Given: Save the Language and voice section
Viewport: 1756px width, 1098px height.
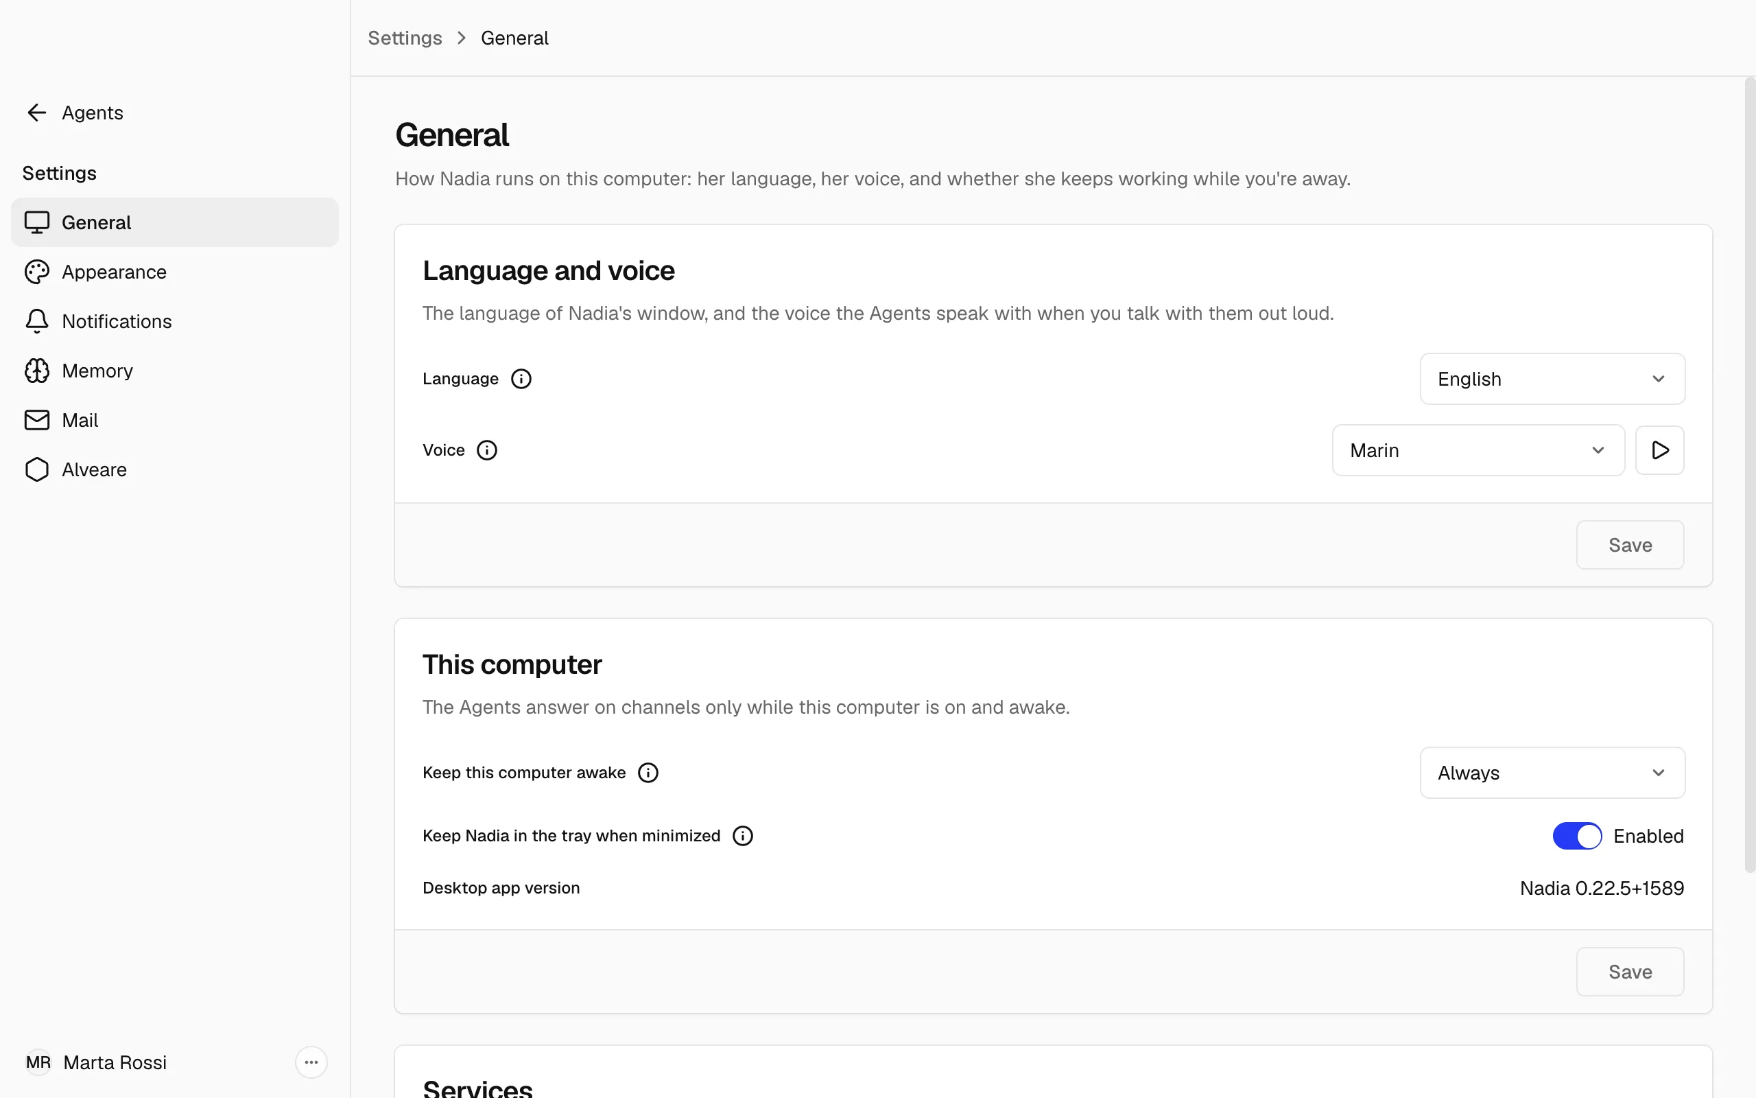Looking at the screenshot, I should click(1630, 545).
